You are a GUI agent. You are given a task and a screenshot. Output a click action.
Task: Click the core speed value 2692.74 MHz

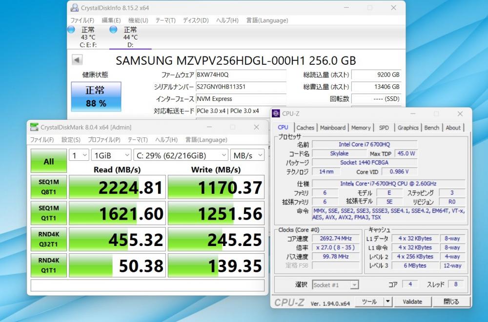[x=336, y=238]
